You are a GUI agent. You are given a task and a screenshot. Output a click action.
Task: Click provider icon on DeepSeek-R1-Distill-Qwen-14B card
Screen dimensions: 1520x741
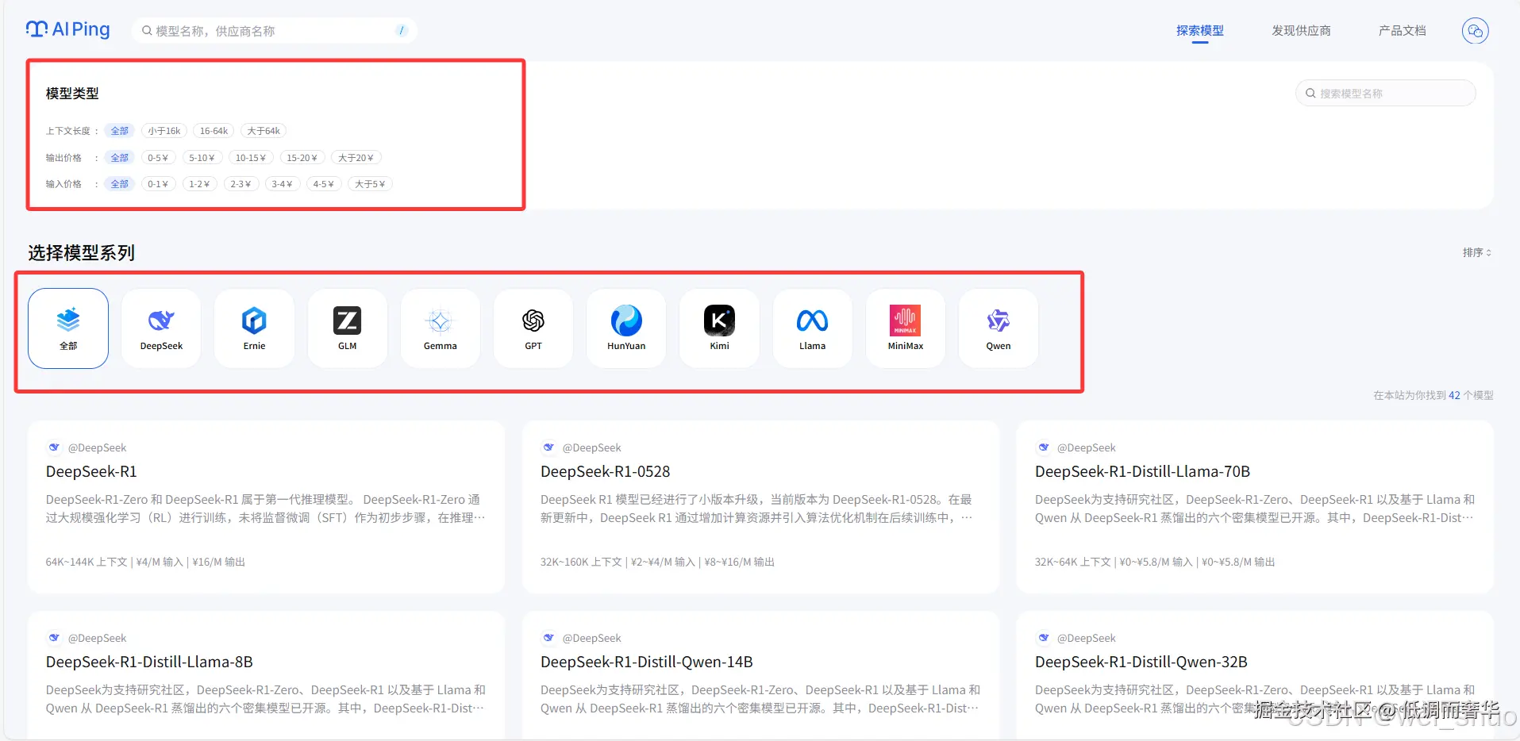tap(548, 638)
